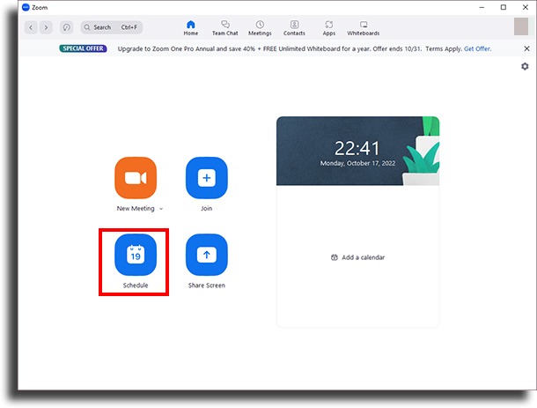
Task: Go back with the left arrow button
Action: click(31, 27)
